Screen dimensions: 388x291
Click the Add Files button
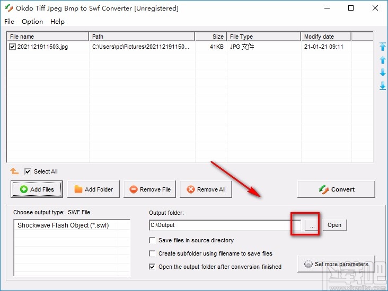(x=37, y=189)
